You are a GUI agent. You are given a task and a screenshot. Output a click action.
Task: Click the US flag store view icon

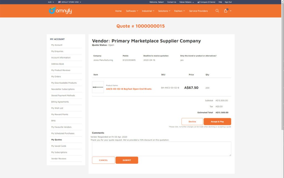[59, 2]
